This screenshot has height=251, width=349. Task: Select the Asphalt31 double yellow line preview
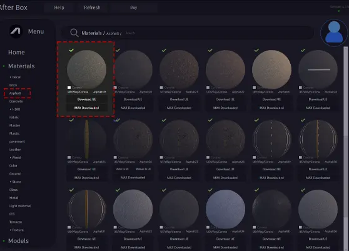(86, 209)
